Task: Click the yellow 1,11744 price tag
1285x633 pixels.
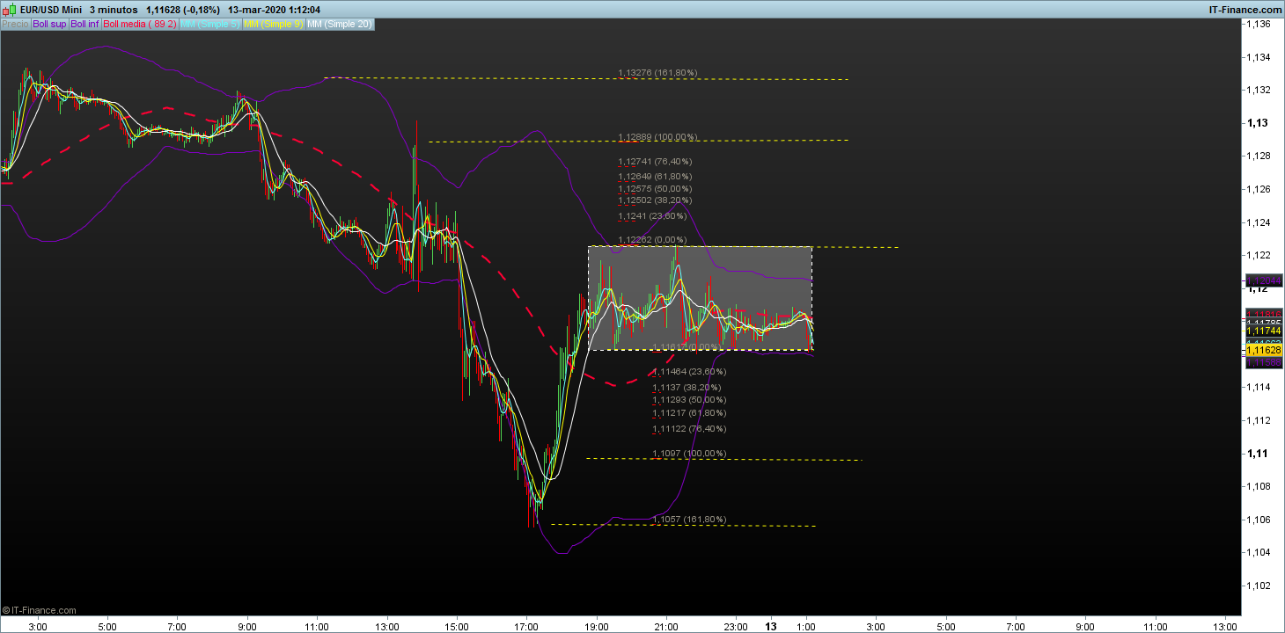Action: pyautogui.click(x=1263, y=331)
